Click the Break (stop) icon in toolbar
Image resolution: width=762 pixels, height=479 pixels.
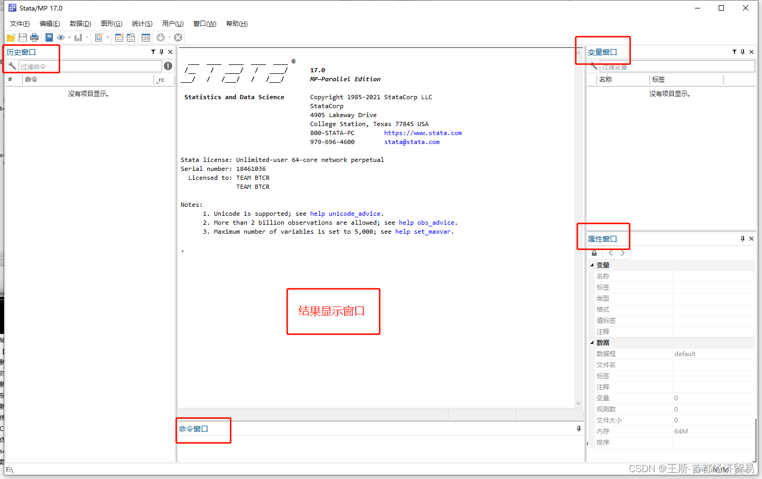(178, 37)
